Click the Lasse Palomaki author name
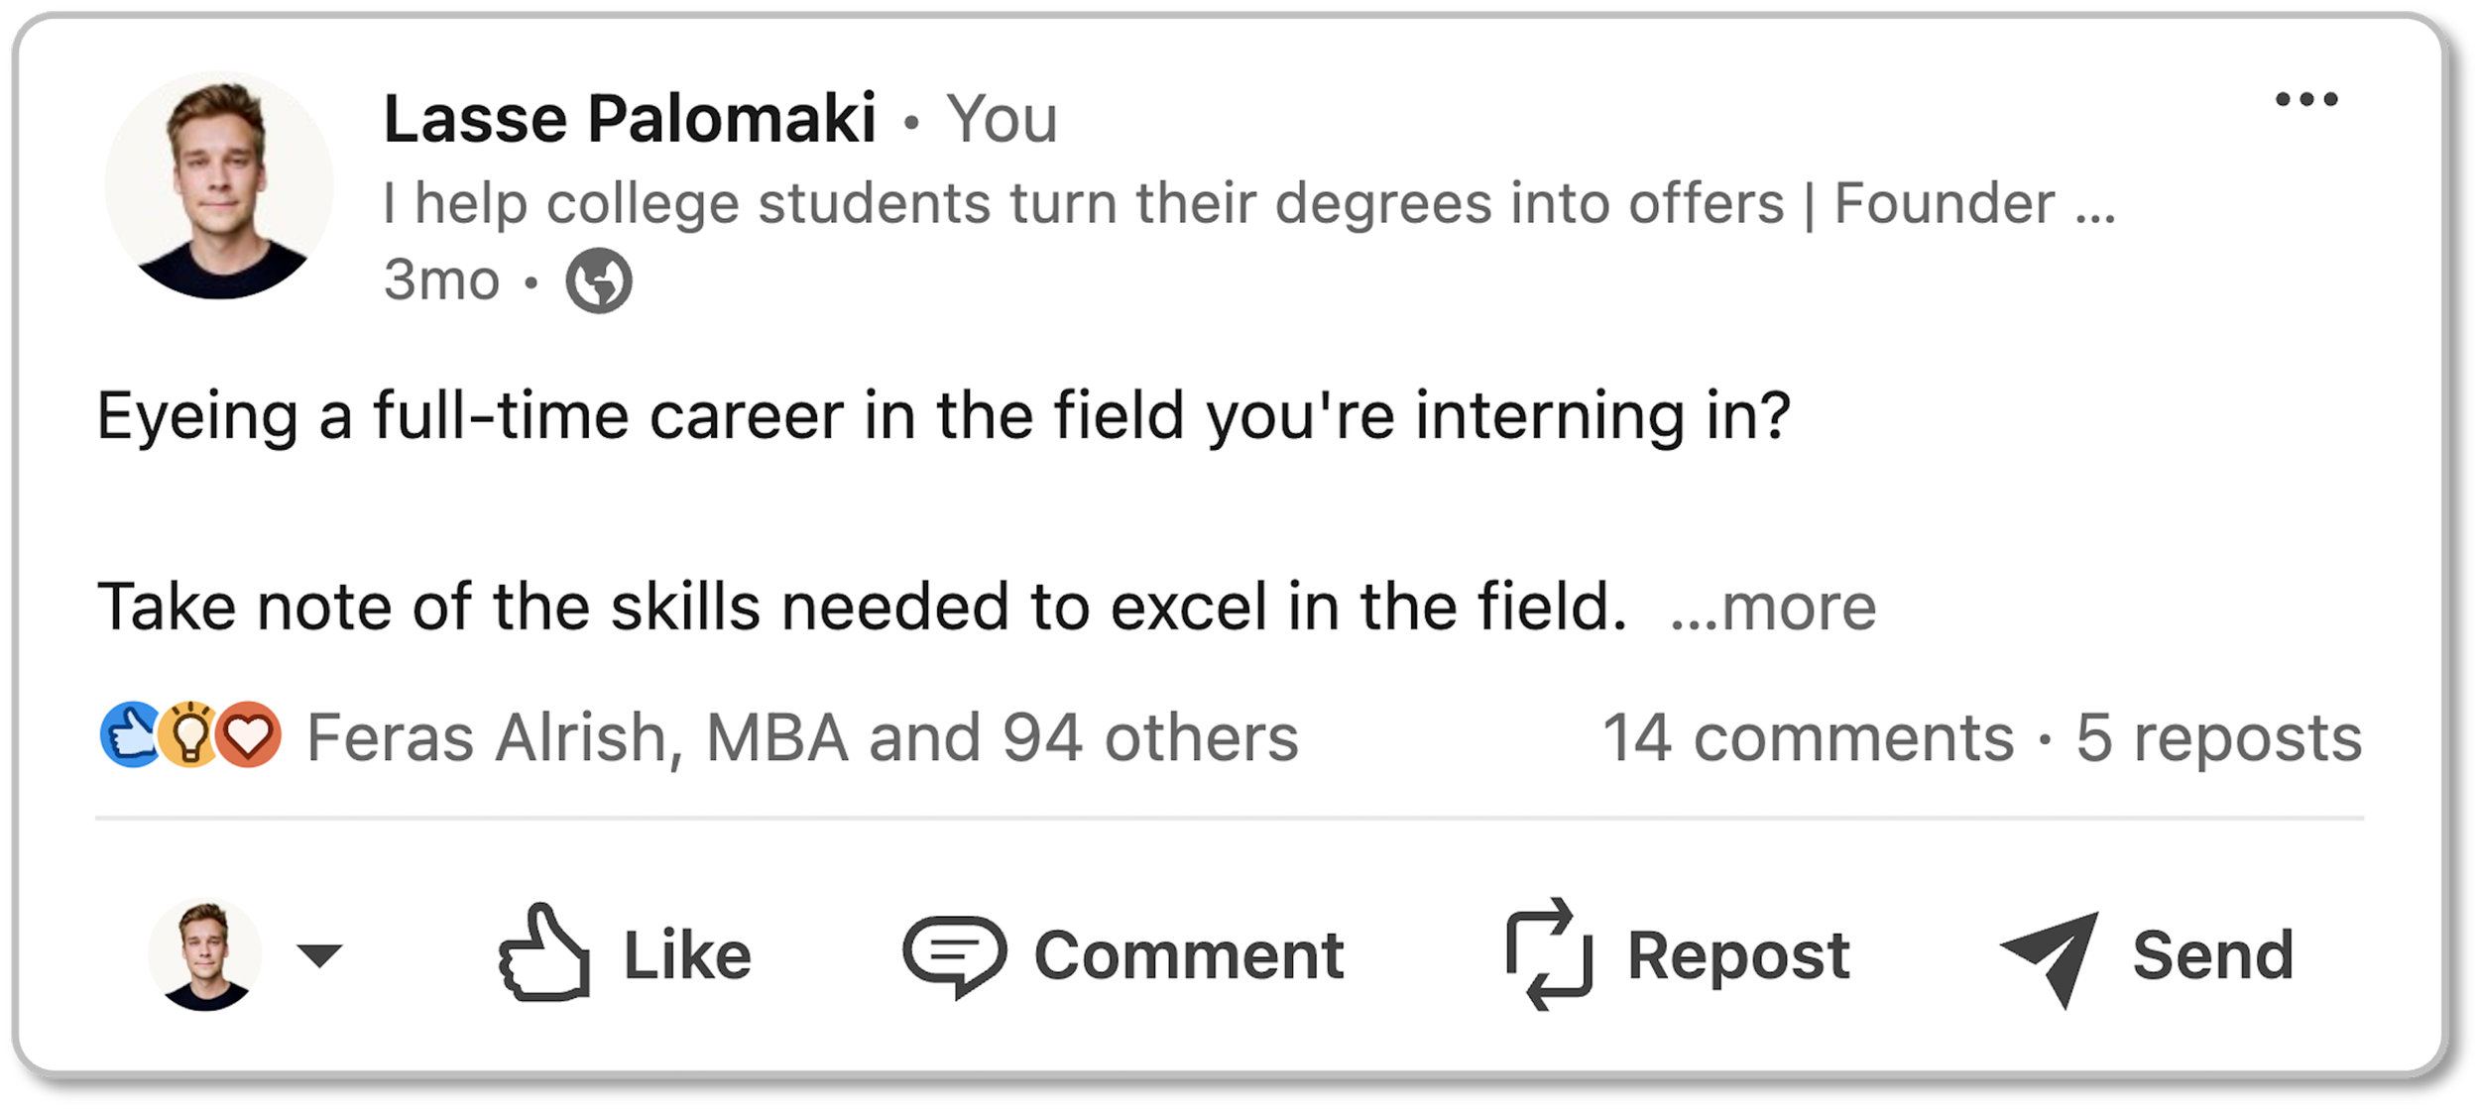 pos(630,119)
